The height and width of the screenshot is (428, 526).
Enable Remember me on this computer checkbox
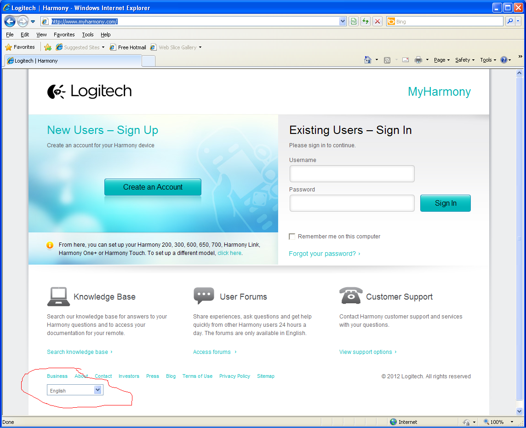[x=292, y=237]
